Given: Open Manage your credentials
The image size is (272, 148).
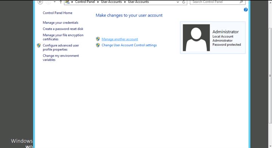Looking at the screenshot, I should 60,23.
